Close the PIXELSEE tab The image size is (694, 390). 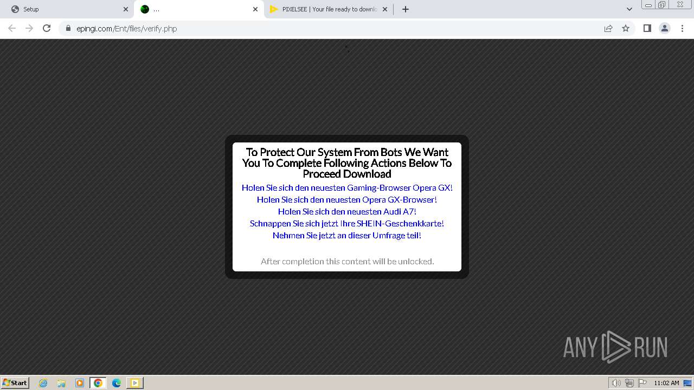pos(385,9)
